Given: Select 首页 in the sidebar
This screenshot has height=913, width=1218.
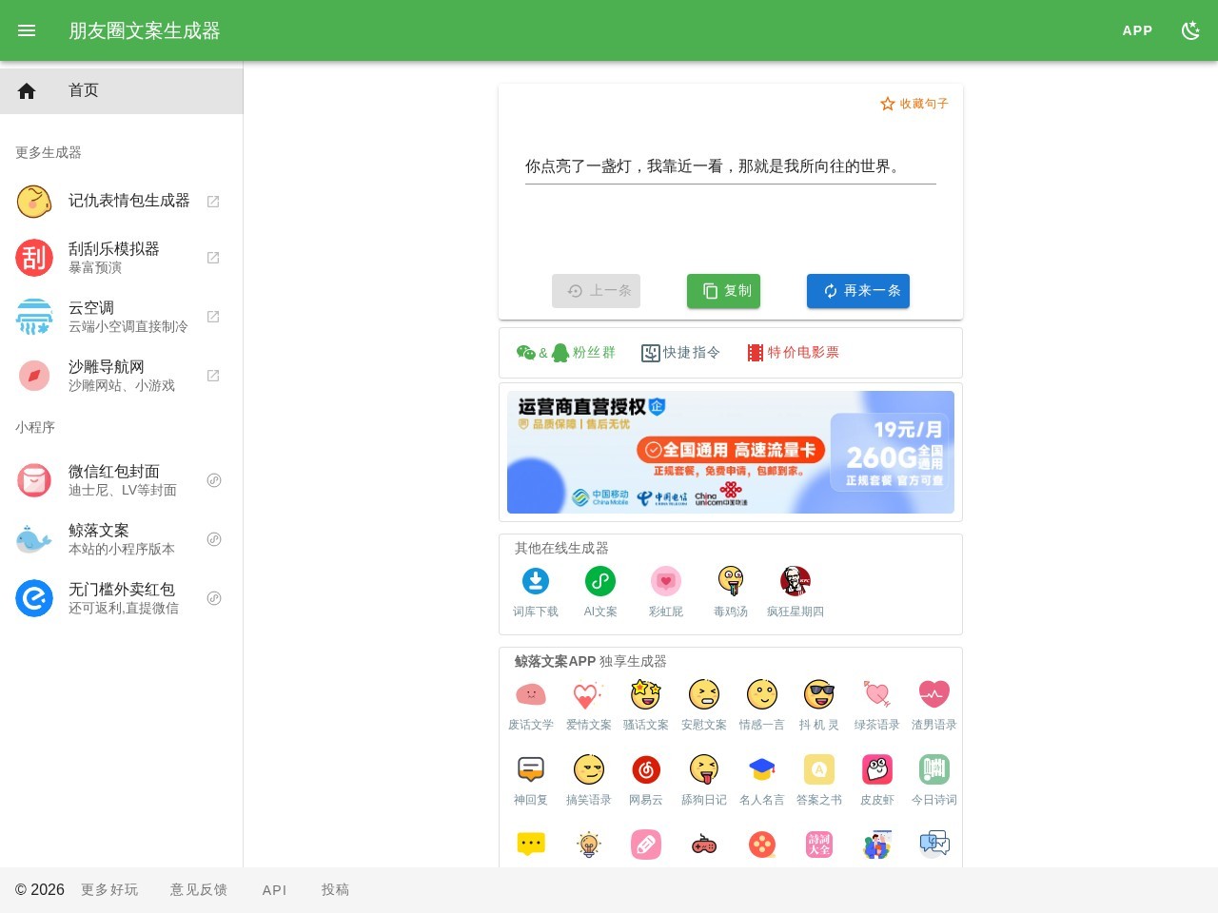Looking at the screenshot, I should tap(122, 90).
